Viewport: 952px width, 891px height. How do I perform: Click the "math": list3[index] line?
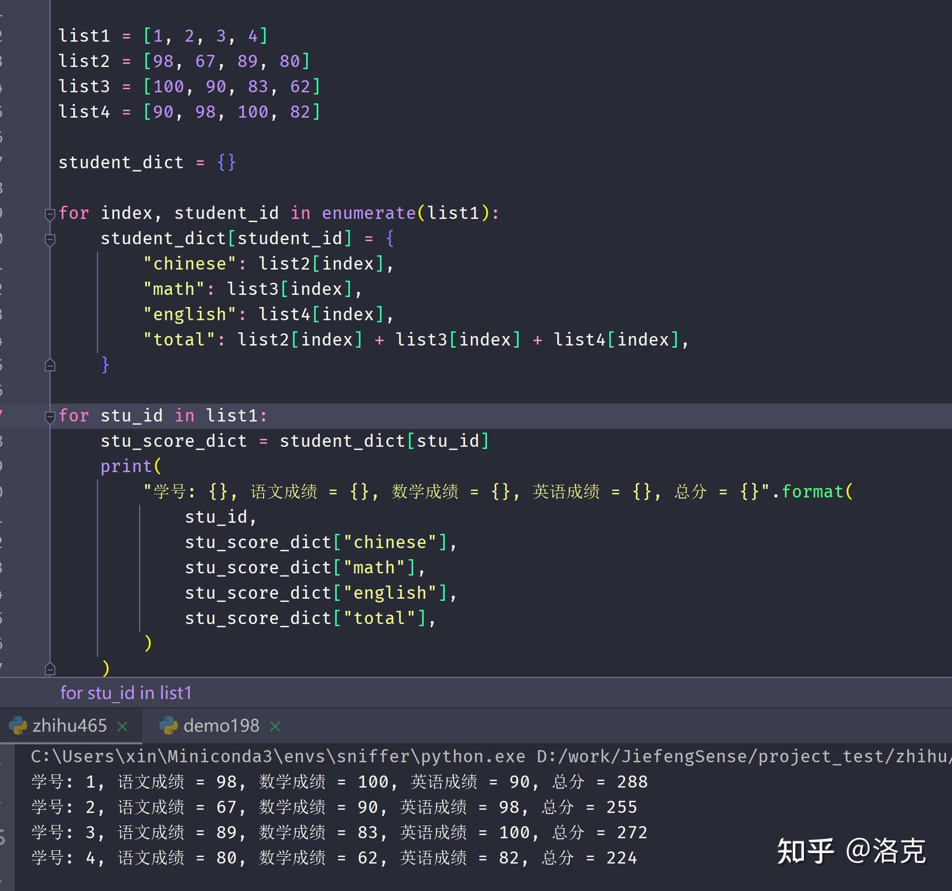click(x=252, y=289)
